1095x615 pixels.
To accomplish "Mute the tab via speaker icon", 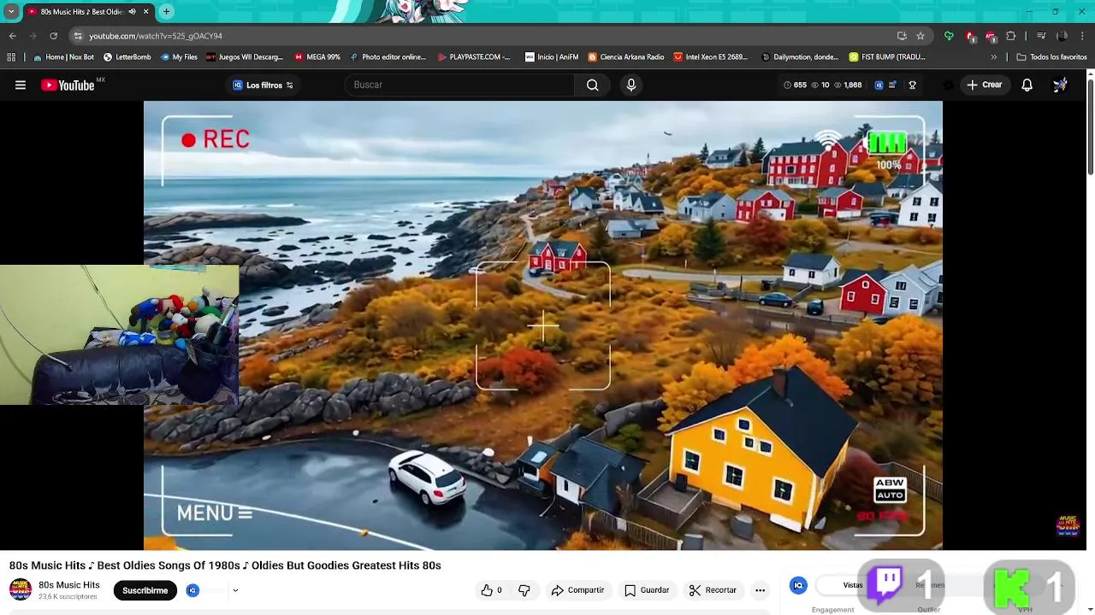I will pyautogui.click(x=132, y=11).
